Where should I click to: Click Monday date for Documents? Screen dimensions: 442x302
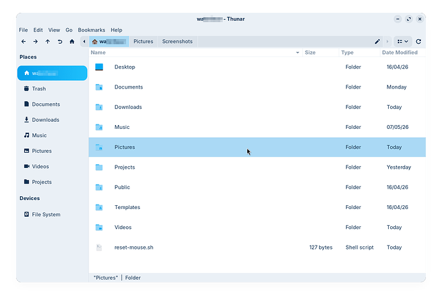point(397,87)
